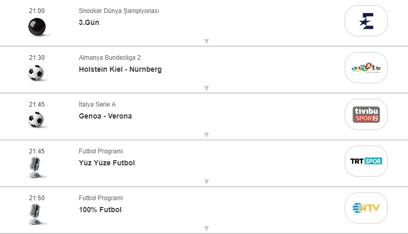Open the NTV channel logo
Image resolution: width=408 pixels, height=234 pixels.
(x=366, y=208)
